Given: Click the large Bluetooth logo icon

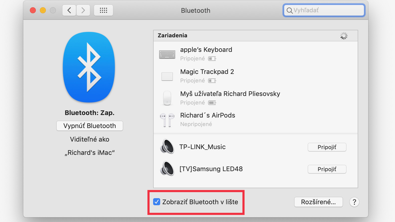Looking at the screenshot, I should 89,67.
